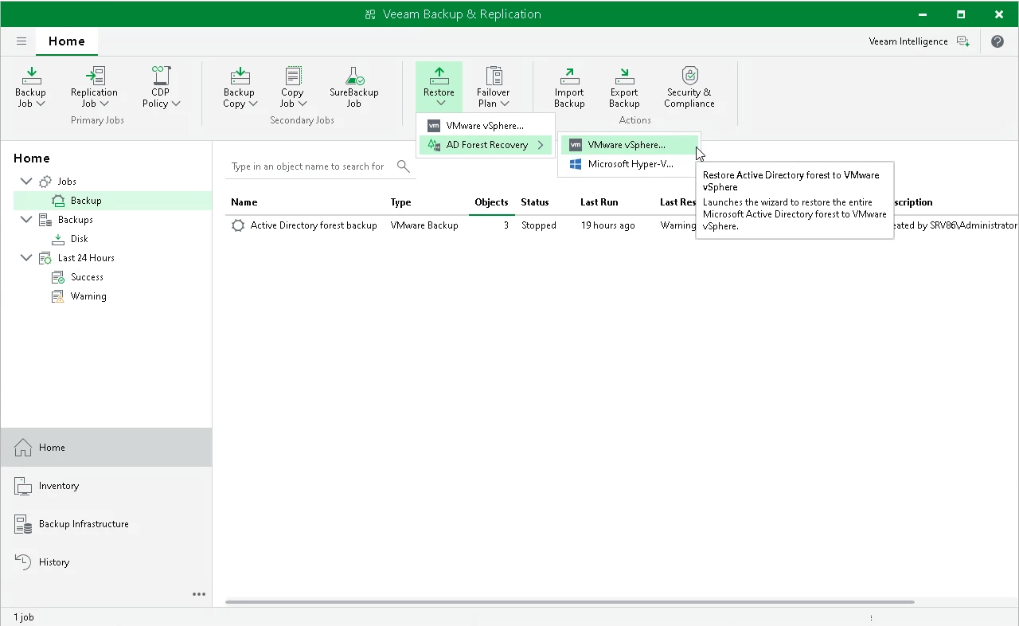Click the Restore ribbon icon
This screenshot has width=1019, height=626.
click(x=439, y=76)
